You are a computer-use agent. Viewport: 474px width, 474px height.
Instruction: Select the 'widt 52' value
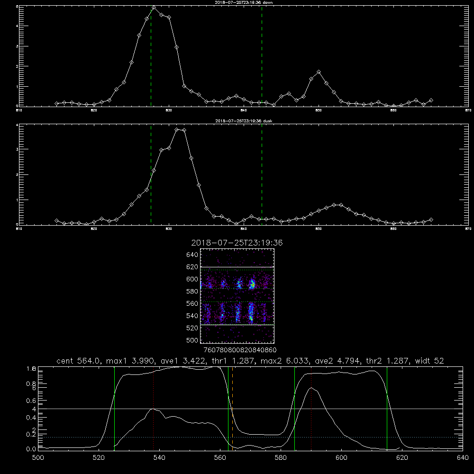(x=429, y=361)
